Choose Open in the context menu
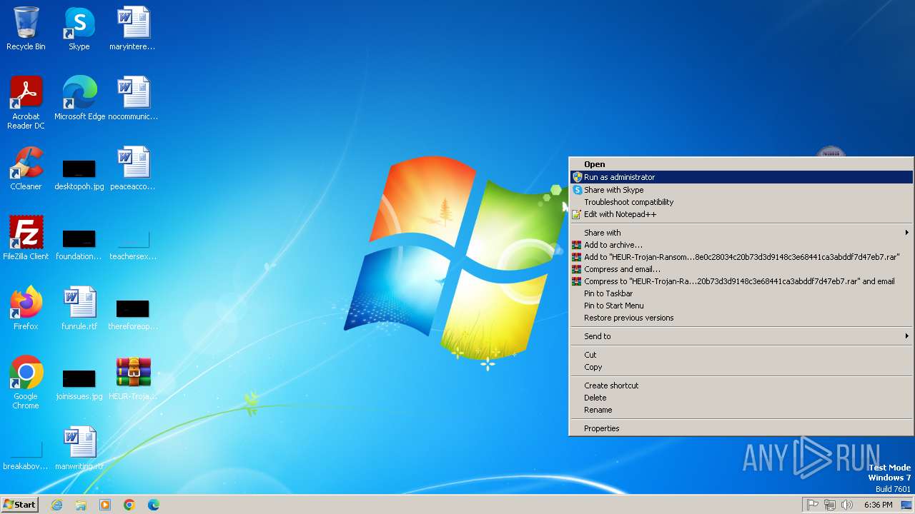915x514 pixels. click(741, 164)
